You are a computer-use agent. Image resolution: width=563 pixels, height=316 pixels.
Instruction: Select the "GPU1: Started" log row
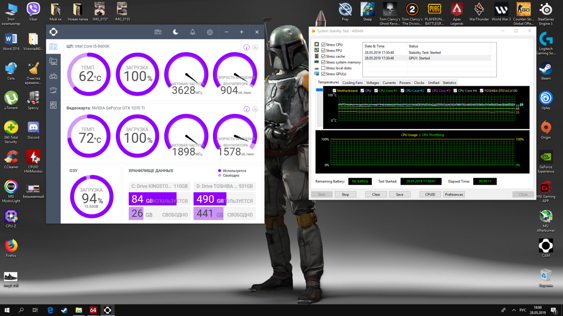pyautogui.click(x=426, y=58)
